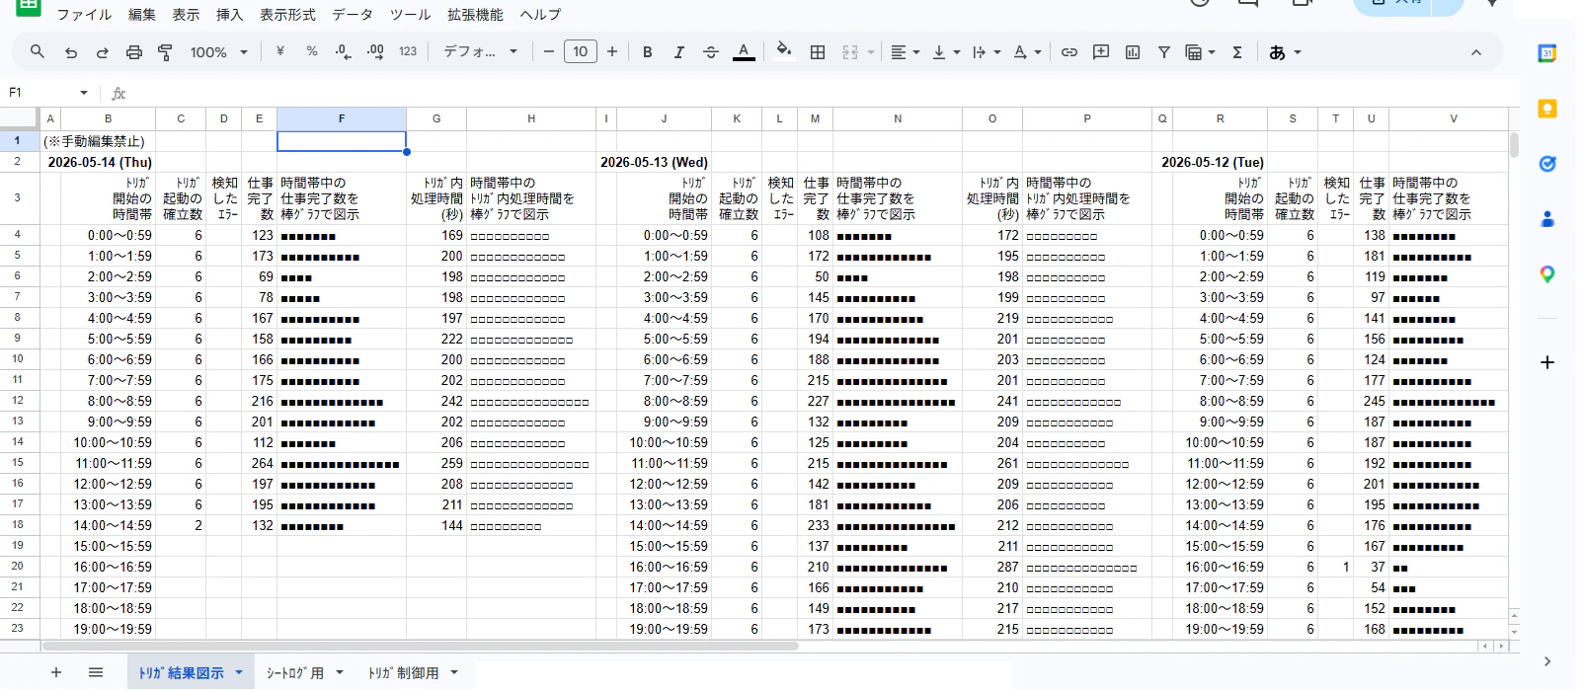Open the データ menu
1580x691 pixels.
tap(353, 15)
